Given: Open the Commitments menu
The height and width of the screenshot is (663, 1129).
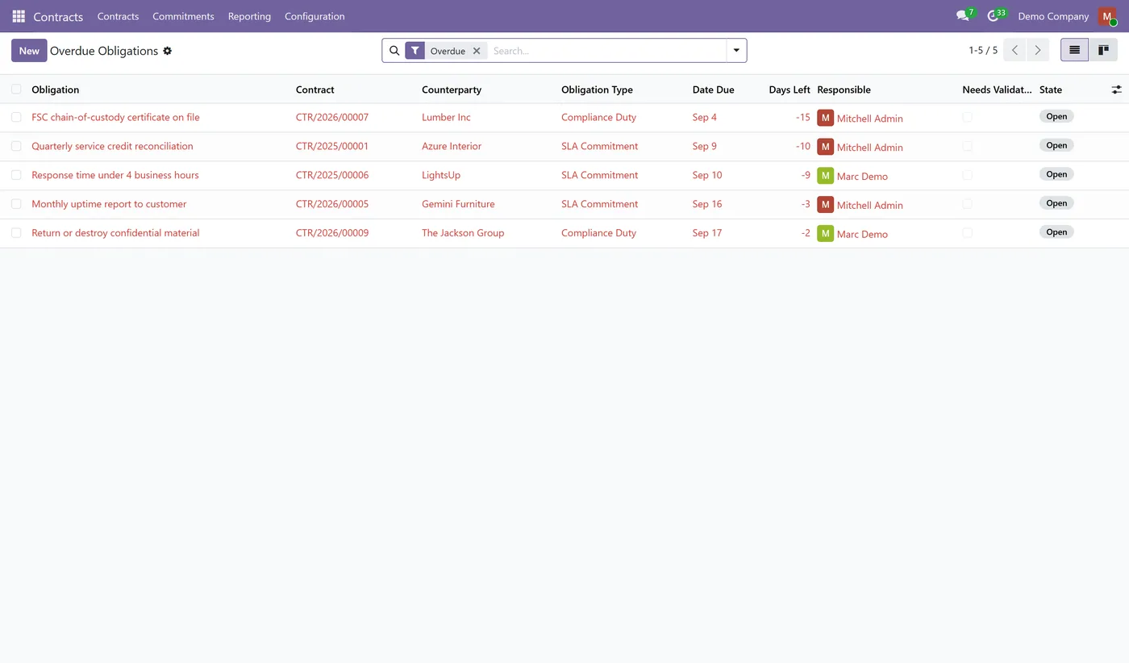Looking at the screenshot, I should (x=183, y=16).
